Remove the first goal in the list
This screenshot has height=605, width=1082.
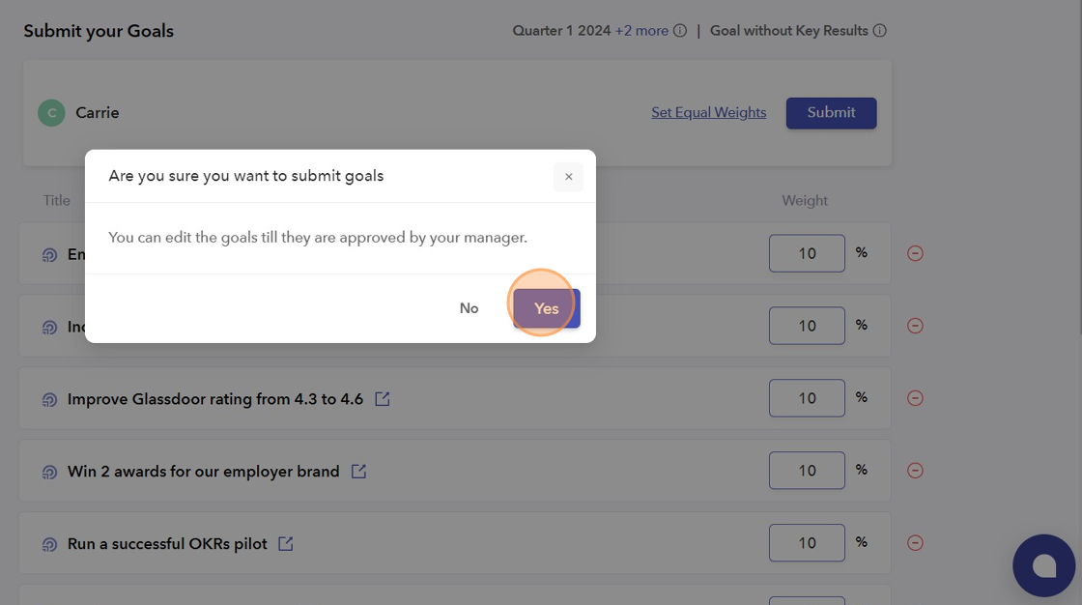pyautogui.click(x=915, y=253)
